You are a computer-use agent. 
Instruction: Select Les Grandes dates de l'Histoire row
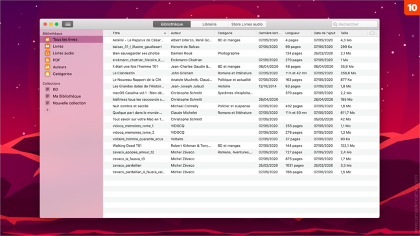click(x=241, y=86)
